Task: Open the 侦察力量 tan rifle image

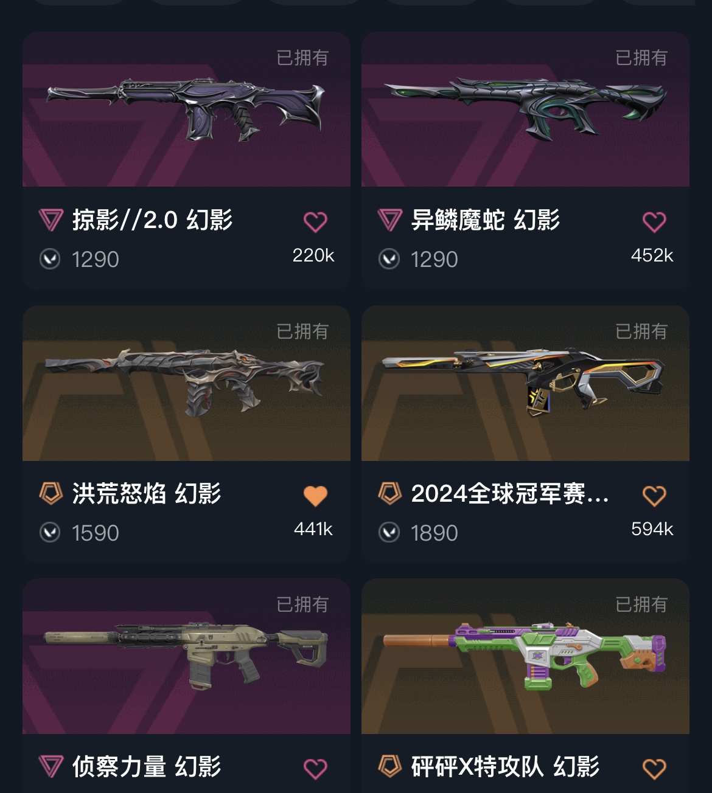Action: pyautogui.click(x=186, y=656)
